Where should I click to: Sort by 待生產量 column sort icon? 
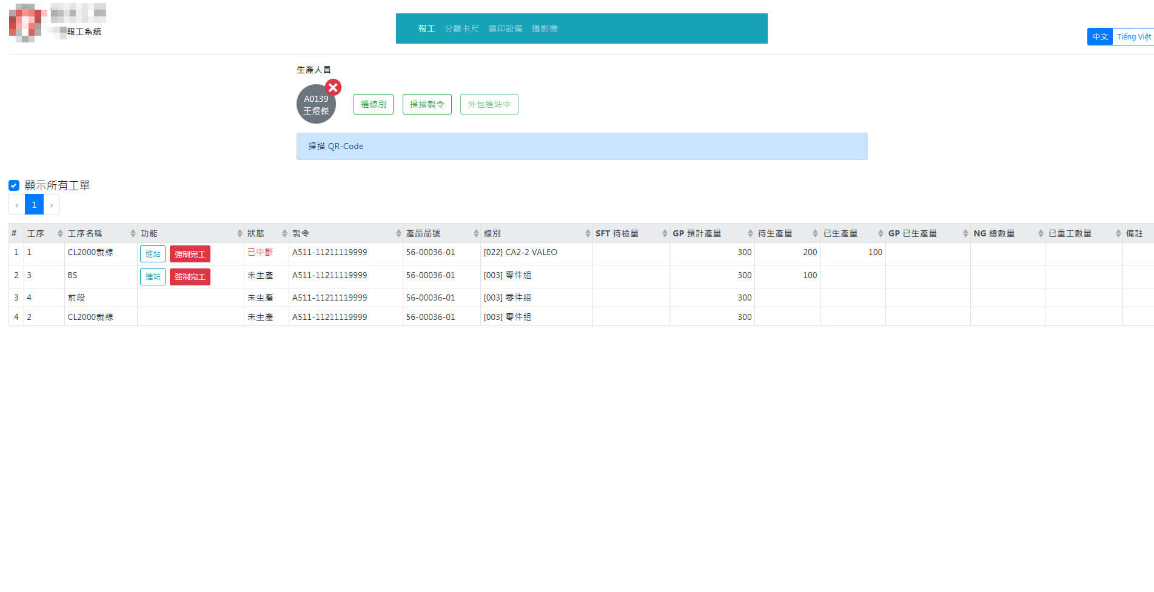tap(815, 234)
